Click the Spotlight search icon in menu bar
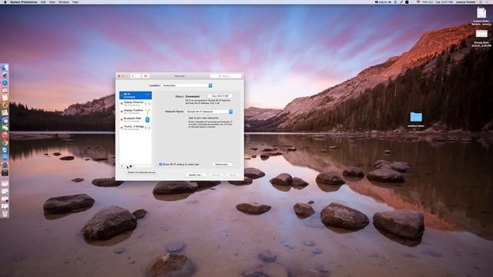Image resolution: width=493 pixels, height=277 pixels. (x=481, y=2)
